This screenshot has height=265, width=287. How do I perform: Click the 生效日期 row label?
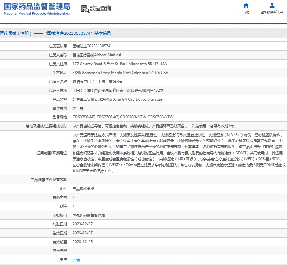point(60,233)
